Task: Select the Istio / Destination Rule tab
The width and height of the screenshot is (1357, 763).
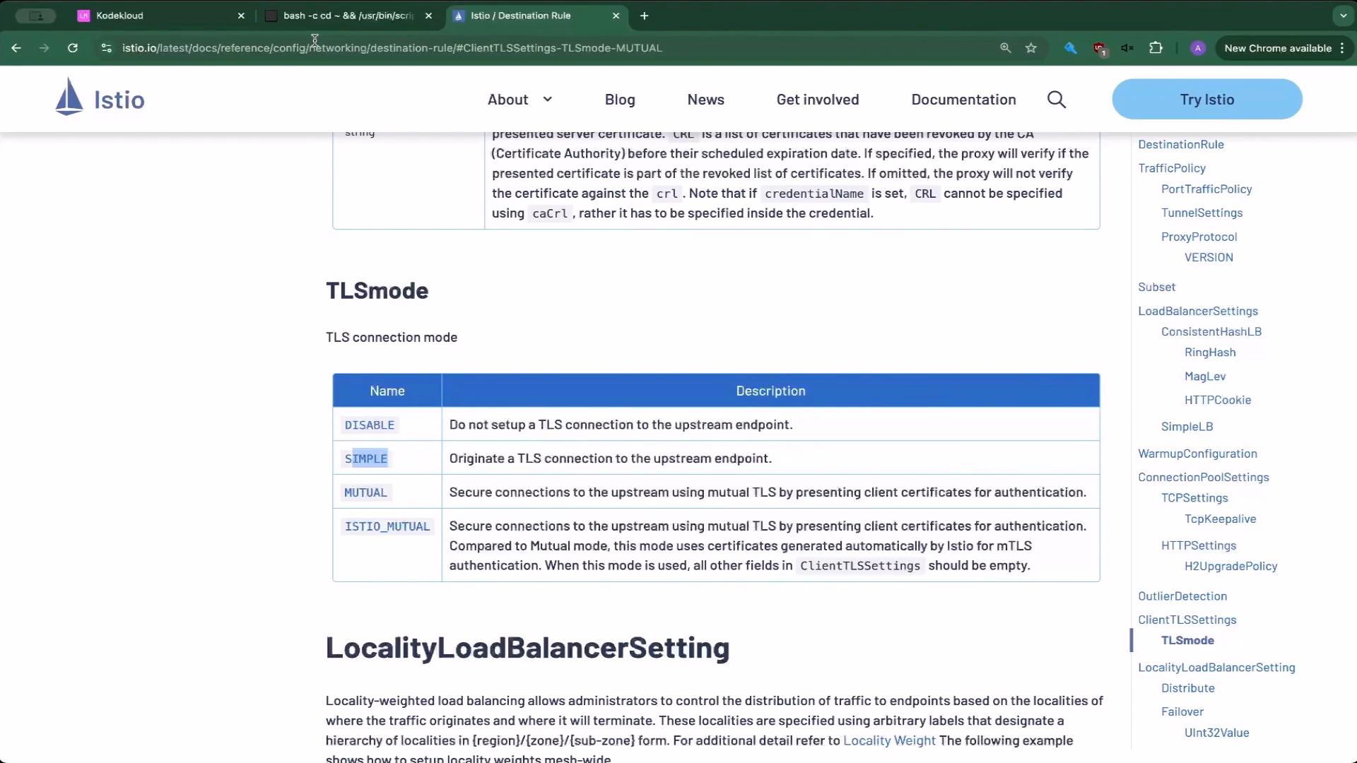Action: click(536, 16)
